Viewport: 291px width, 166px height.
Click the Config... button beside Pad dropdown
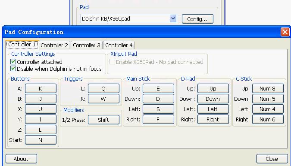197,19
